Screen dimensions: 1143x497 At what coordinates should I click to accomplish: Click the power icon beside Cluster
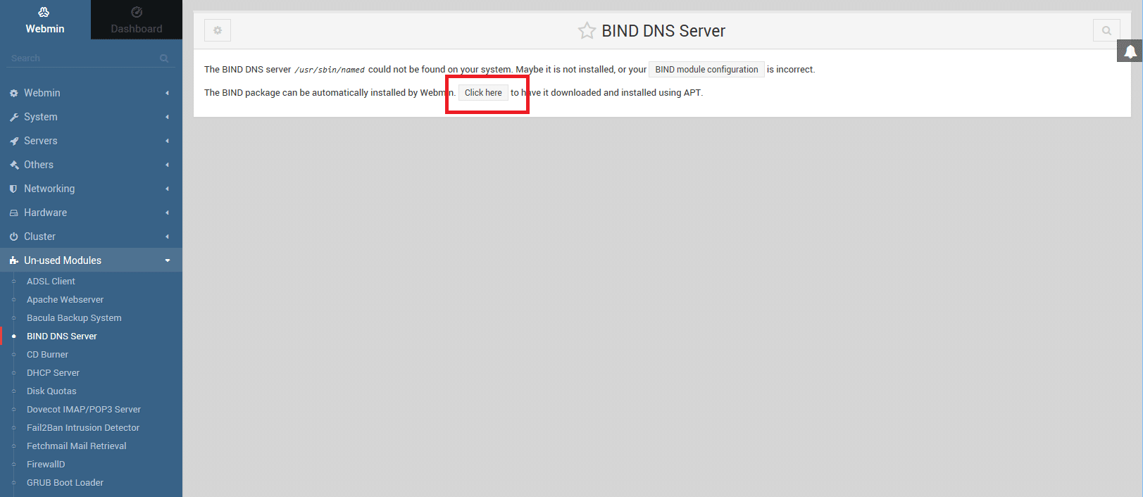[x=13, y=237]
